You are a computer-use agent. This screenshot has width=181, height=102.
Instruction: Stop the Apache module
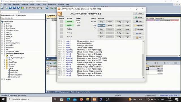click(x=101, y=22)
